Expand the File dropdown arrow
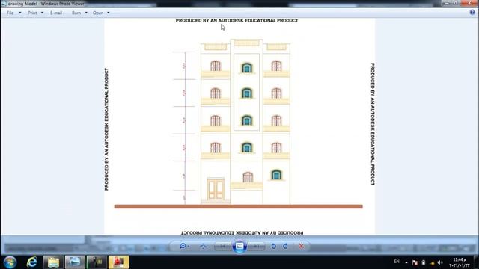Screen dimensions: 479x269 (x=20, y=13)
